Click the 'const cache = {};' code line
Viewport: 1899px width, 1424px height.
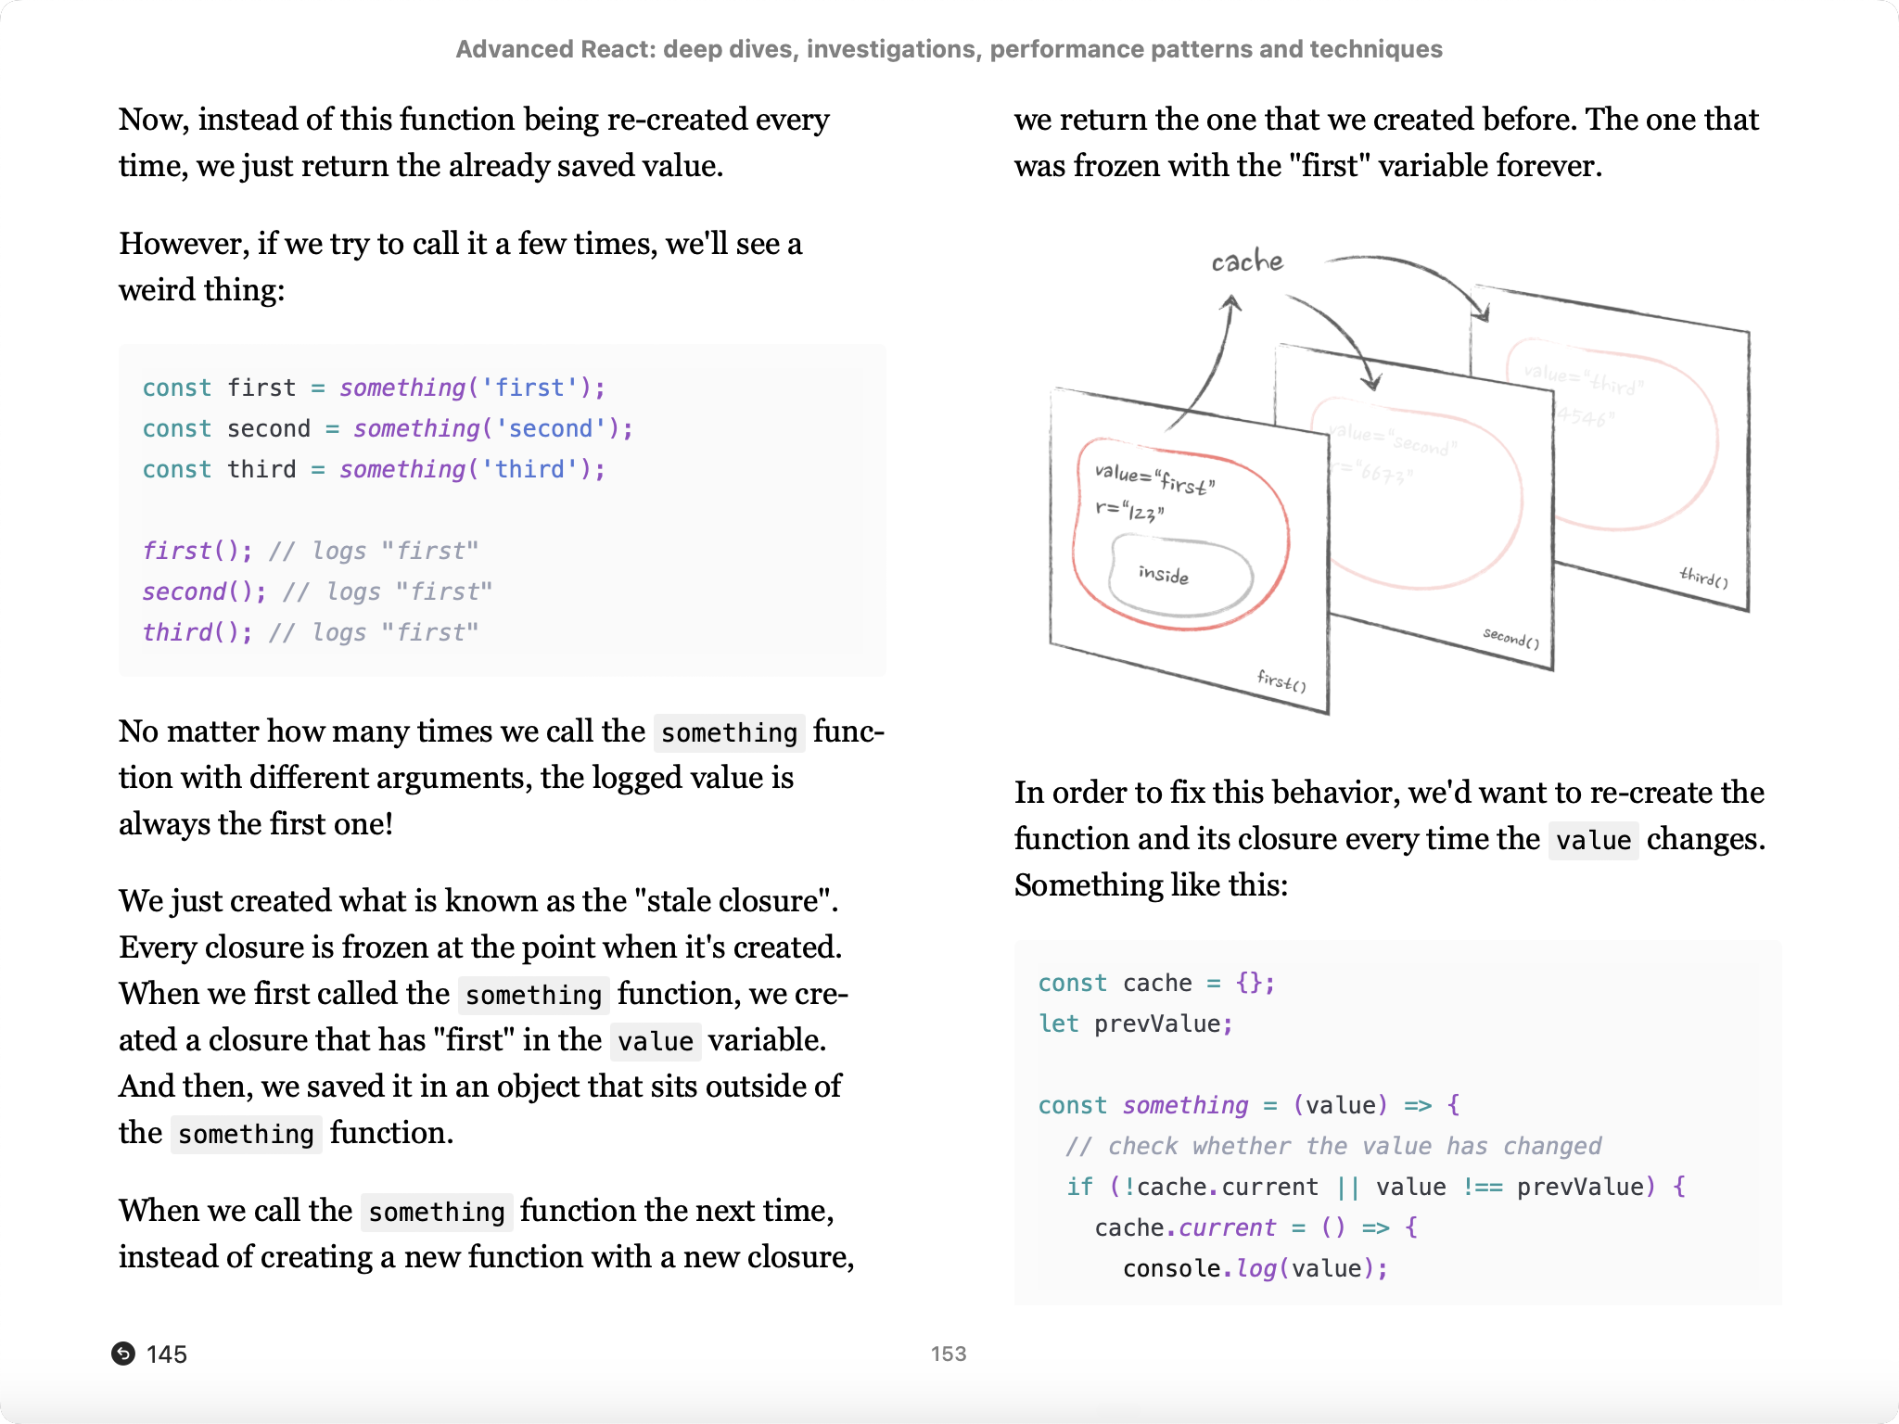click(x=1156, y=983)
